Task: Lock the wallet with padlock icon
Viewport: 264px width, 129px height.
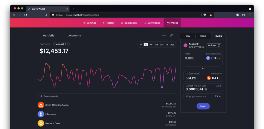Action: pyautogui.click(x=172, y=36)
